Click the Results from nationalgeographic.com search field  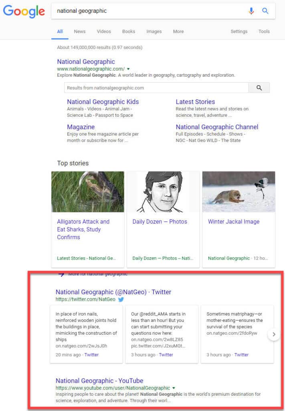tap(156, 88)
